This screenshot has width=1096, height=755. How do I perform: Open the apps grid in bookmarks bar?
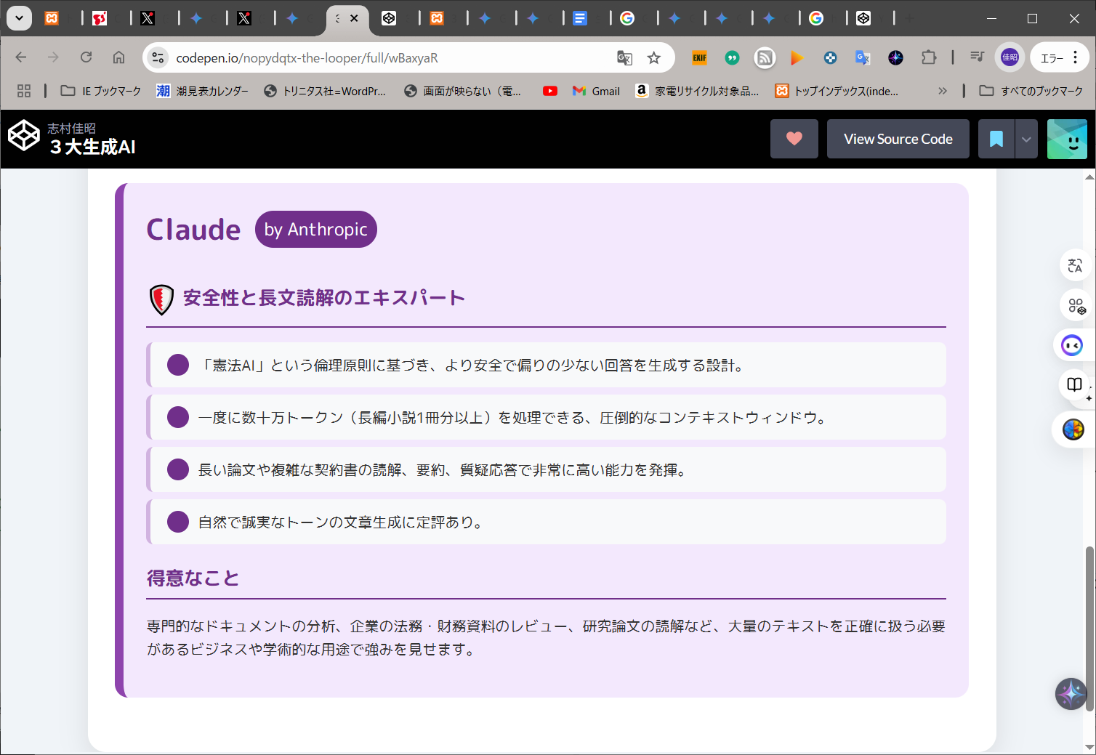coord(24,91)
